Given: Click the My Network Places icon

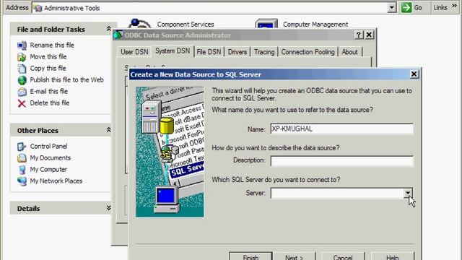Looking at the screenshot, I should pyautogui.click(x=22, y=181).
